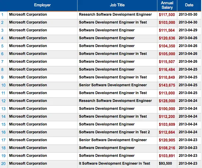Select salary $143,675 cell
202x168 pixels.
tap(167, 85)
